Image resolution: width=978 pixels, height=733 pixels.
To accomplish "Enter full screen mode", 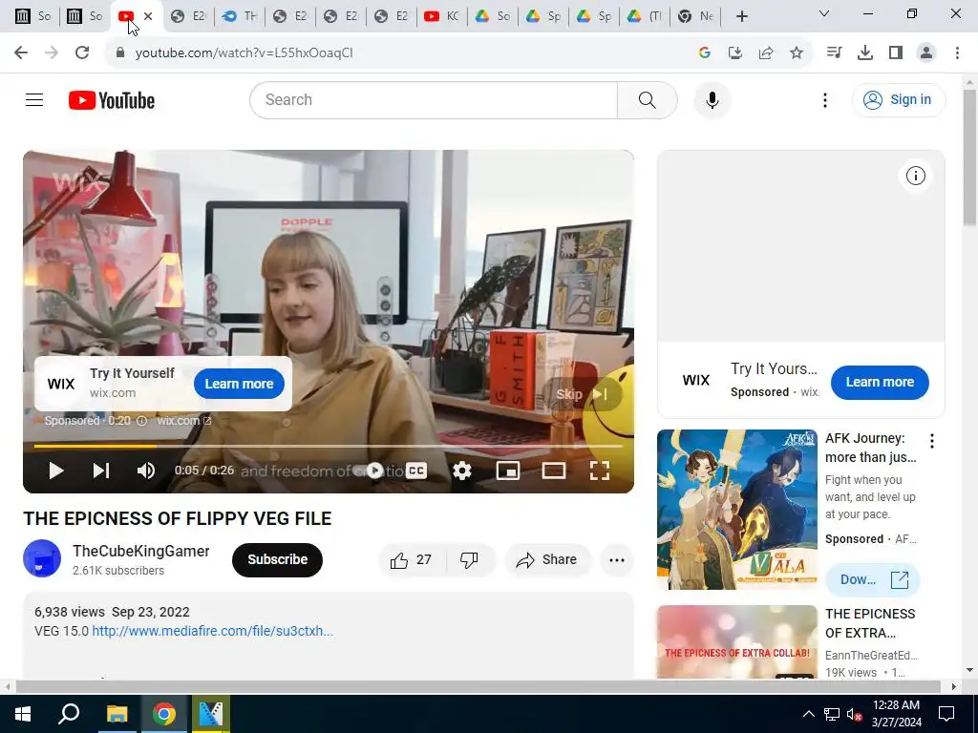I will pyautogui.click(x=600, y=471).
